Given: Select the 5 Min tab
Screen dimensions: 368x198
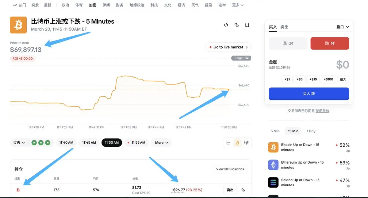Looking at the screenshot, I should [x=275, y=131].
